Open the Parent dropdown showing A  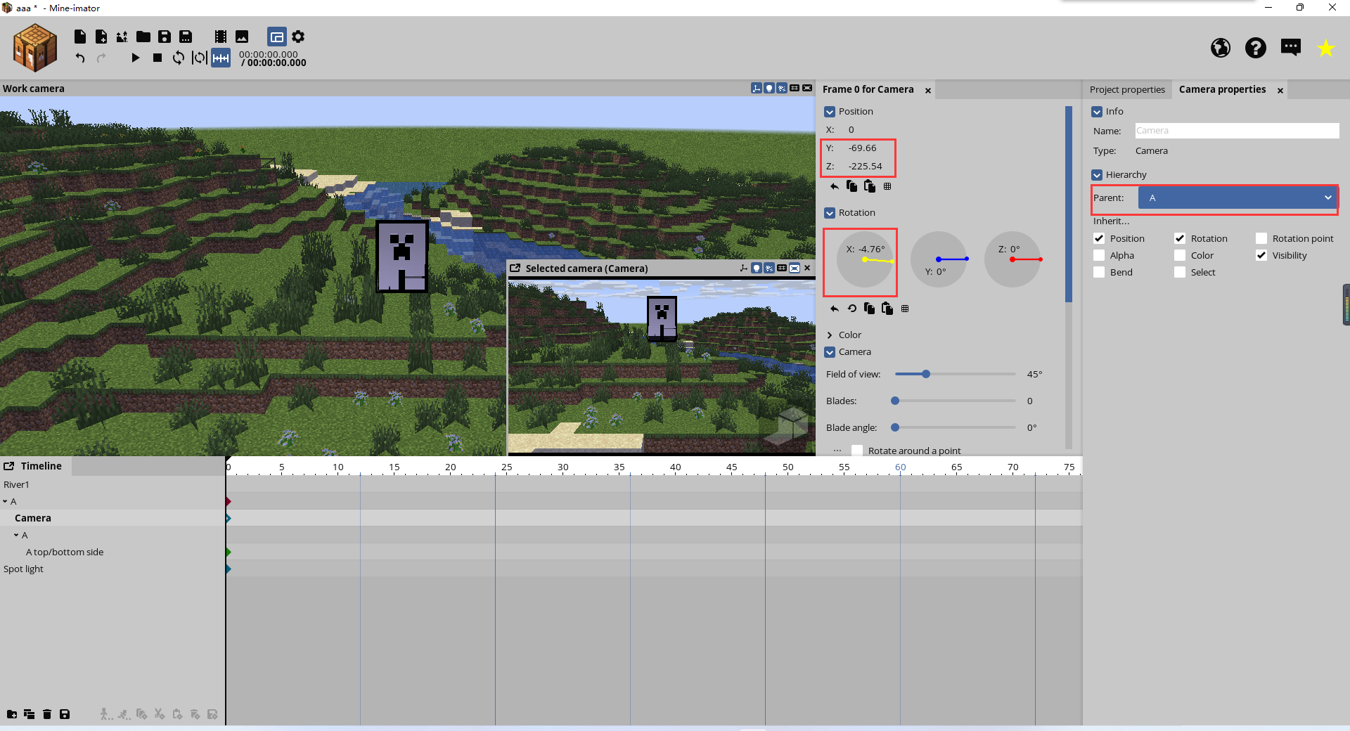[1237, 198]
